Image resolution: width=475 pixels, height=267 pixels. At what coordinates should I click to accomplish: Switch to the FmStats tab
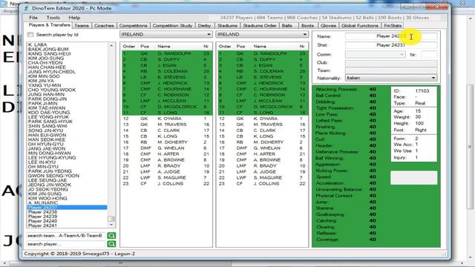coord(393,26)
